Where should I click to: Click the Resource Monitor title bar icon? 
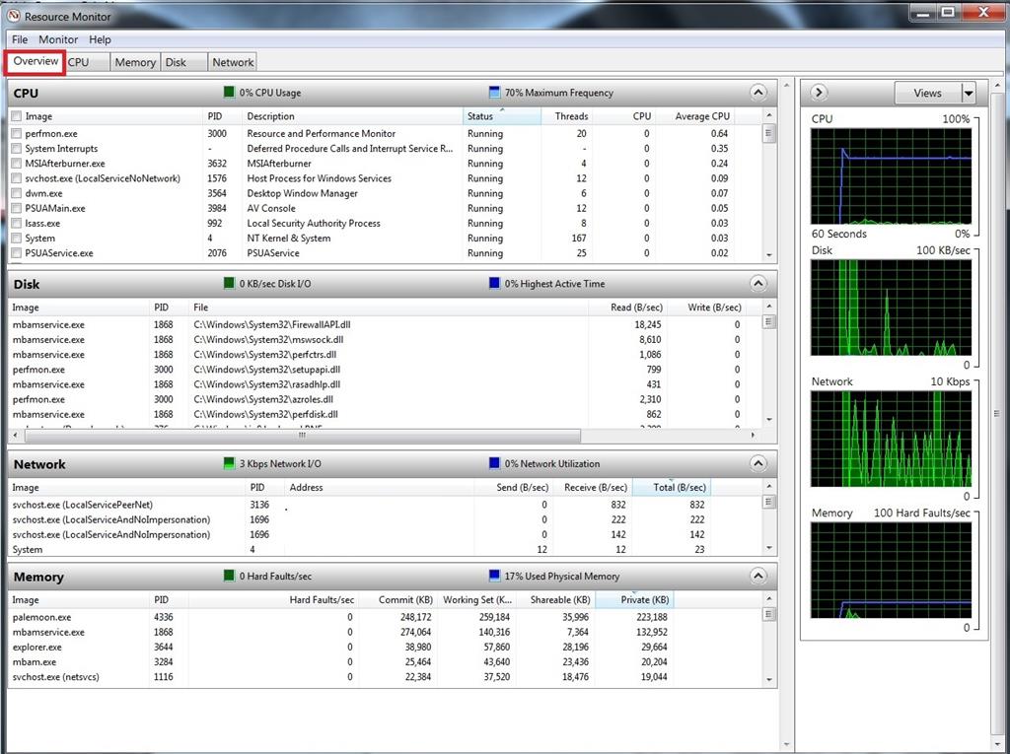click(x=14, y=16)
